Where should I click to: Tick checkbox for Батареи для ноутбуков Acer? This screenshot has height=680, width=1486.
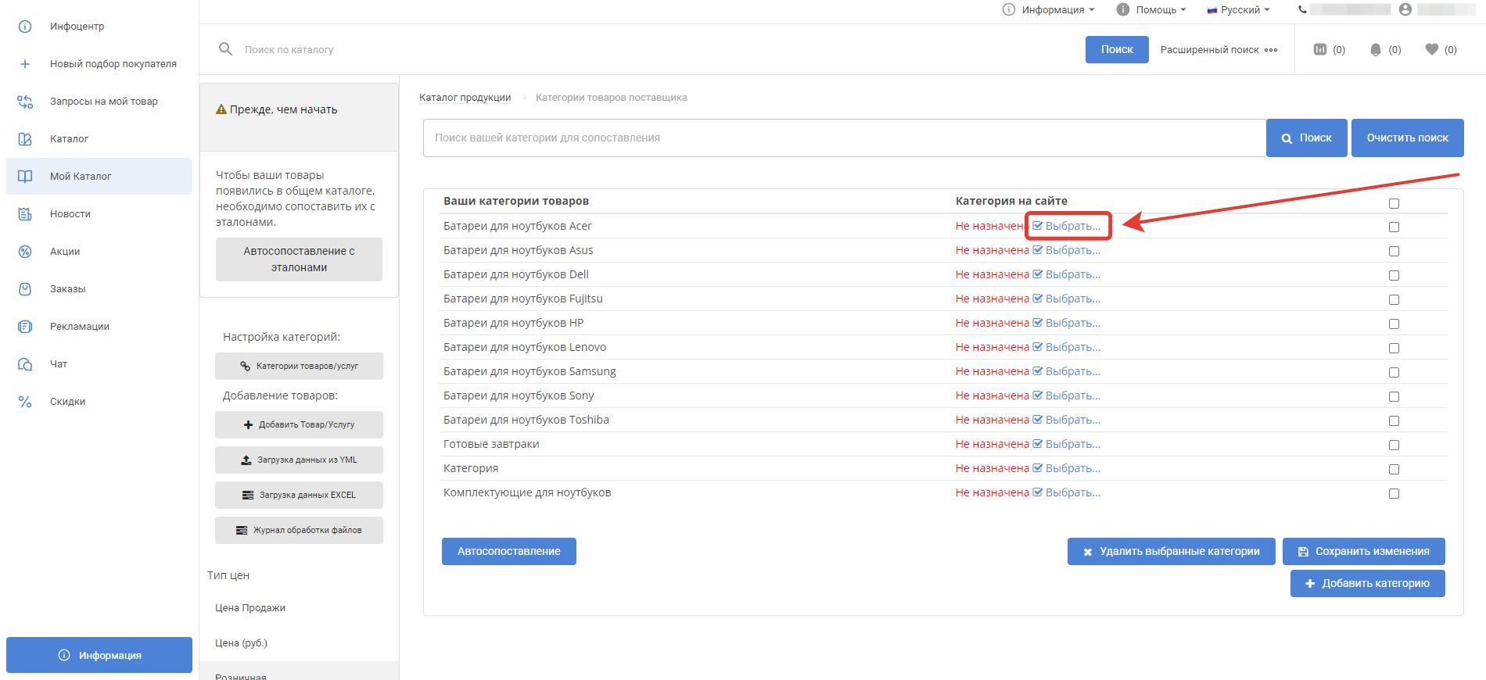click(1394, 227)
